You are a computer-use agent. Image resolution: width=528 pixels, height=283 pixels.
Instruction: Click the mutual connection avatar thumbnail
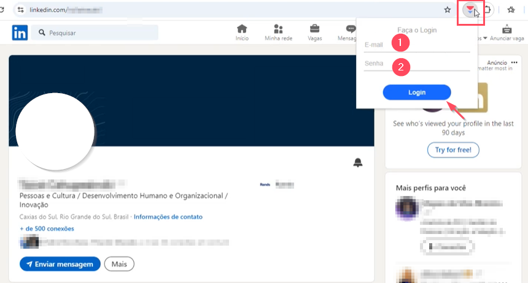point(29,242)
